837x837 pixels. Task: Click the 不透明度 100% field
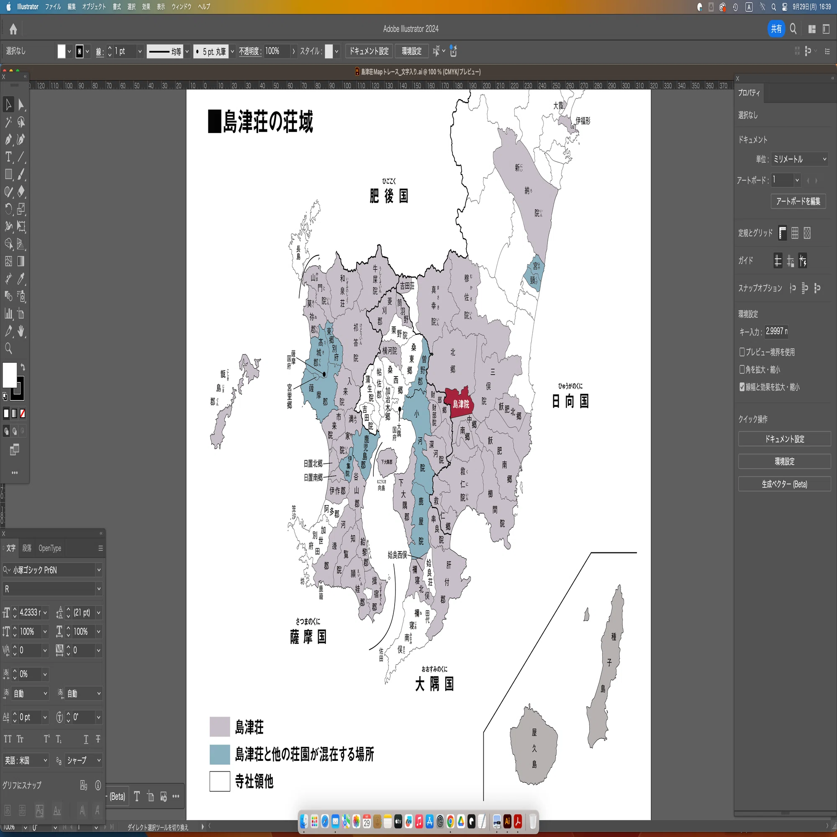(277, 51)
